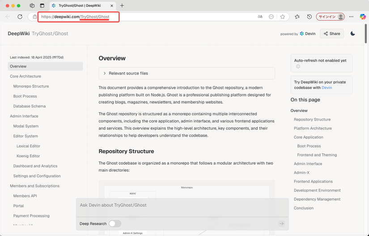
Task: Click Last indexed: 18 April 2025 text
Action: click(37, 57)
